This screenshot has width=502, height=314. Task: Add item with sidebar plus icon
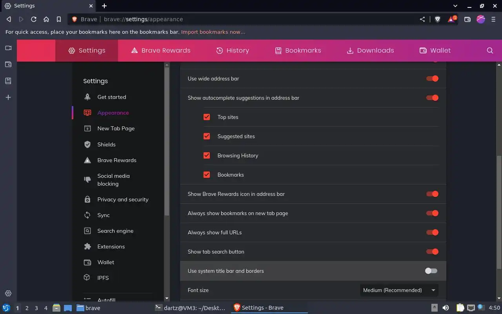[x=8, y=97]
